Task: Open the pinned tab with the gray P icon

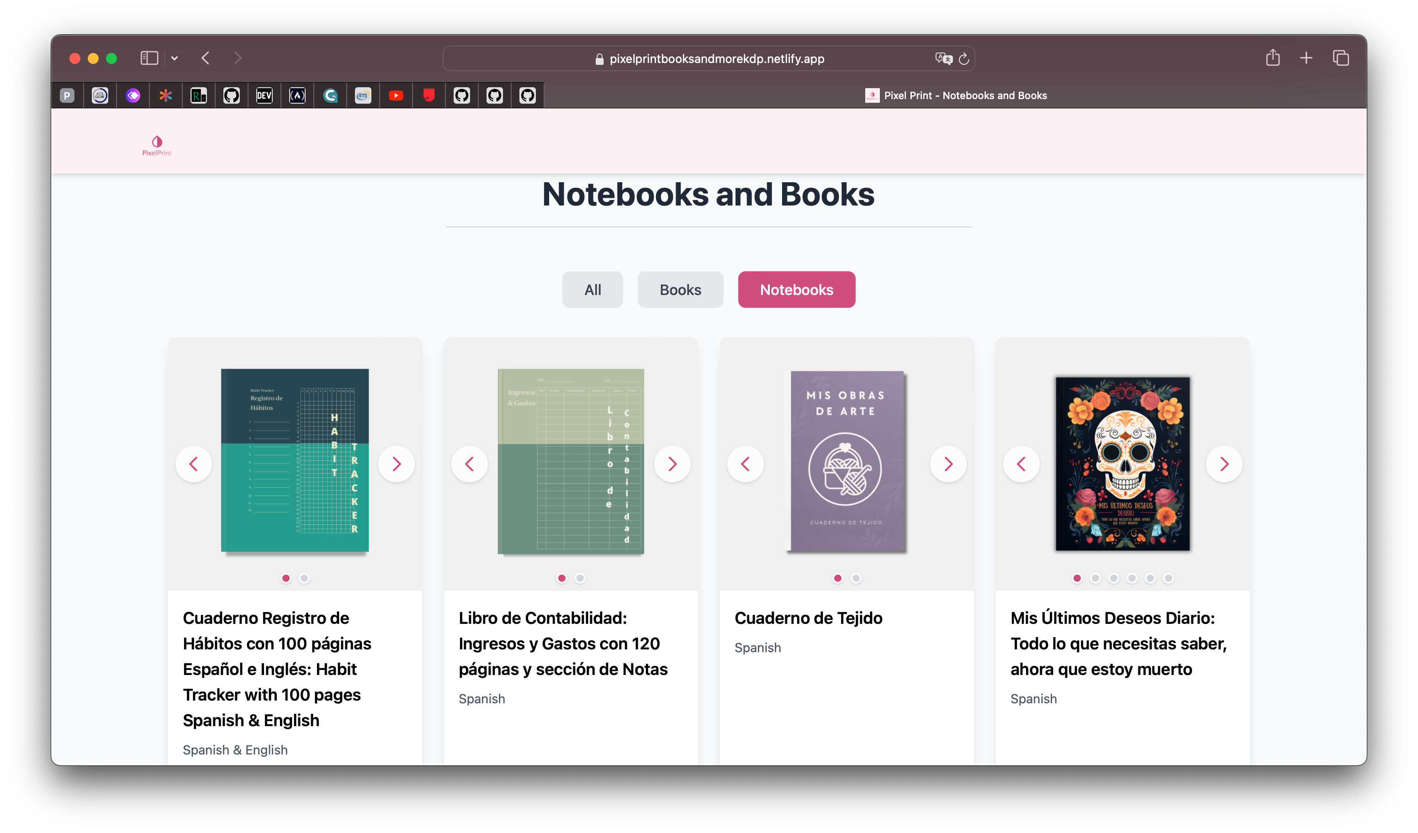Action: [67, 95]
